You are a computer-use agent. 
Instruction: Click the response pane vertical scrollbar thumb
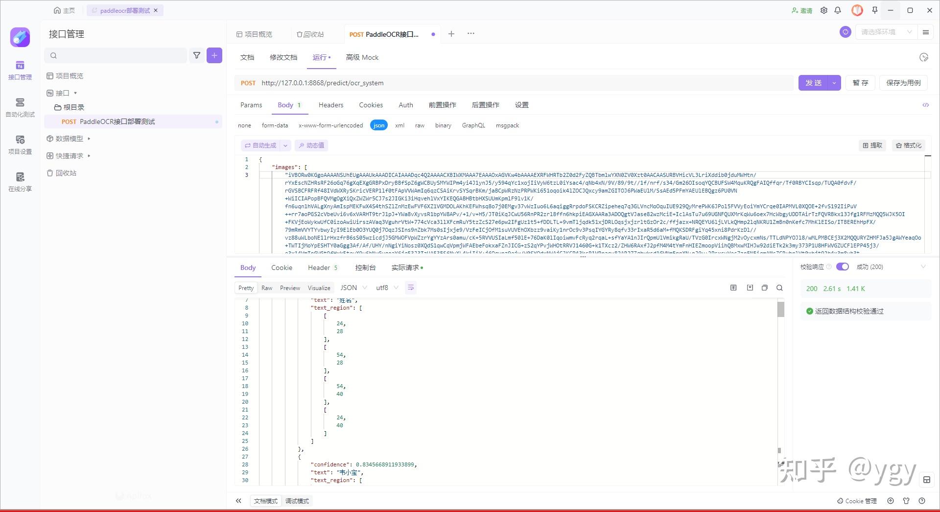(x=781, y=309)
